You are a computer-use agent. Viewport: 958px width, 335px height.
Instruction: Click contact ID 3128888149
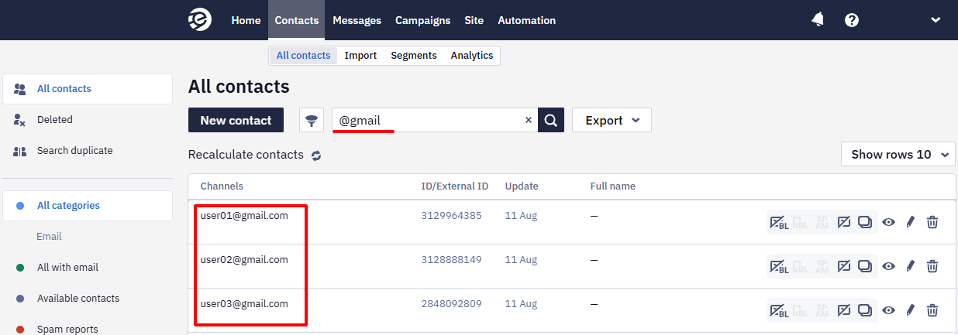451,260
